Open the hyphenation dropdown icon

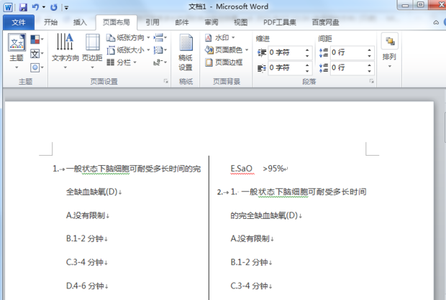(160, 62)
